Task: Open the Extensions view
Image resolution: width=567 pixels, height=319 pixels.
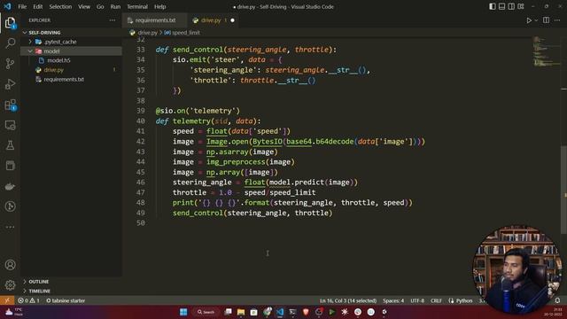Action: [10, 105]
